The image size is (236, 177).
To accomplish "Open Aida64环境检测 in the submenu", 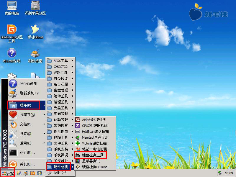I will (x=95, y=120).
